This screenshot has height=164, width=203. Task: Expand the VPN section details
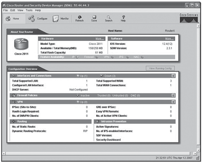pyautogui.click(x=173, y=102)
